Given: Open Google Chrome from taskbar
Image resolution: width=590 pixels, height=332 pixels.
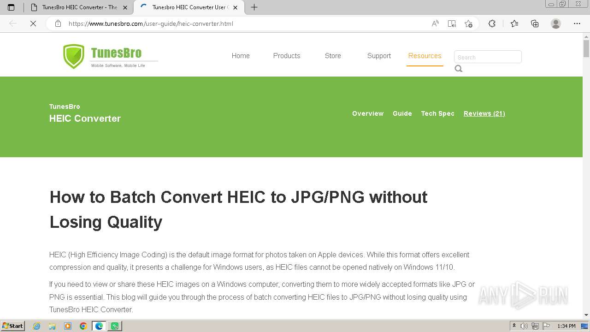Looking at the screenshot, I should (x=83, y=326).
